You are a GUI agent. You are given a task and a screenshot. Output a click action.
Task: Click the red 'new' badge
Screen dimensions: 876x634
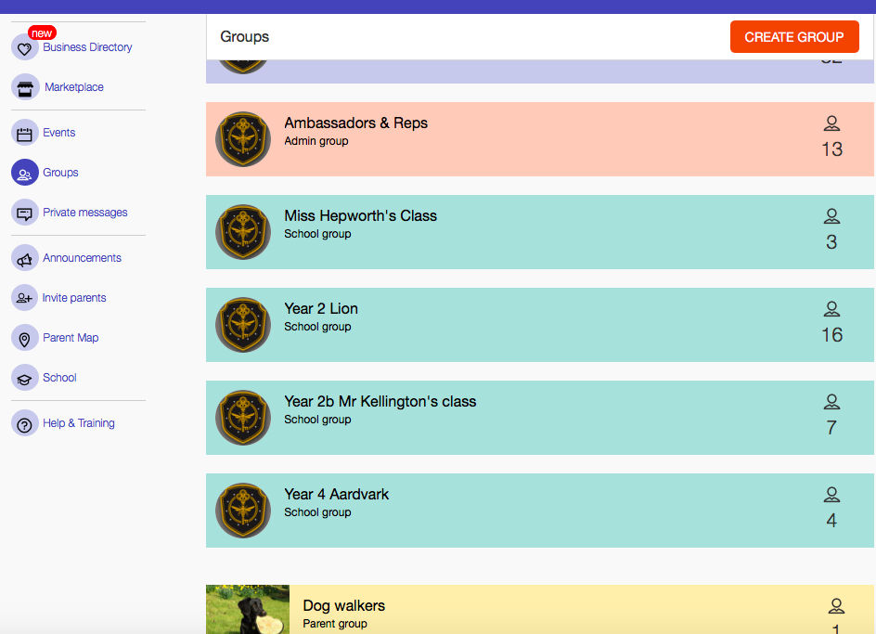coord(42,33)
